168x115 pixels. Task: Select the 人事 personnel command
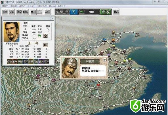(x=31, y=62)
